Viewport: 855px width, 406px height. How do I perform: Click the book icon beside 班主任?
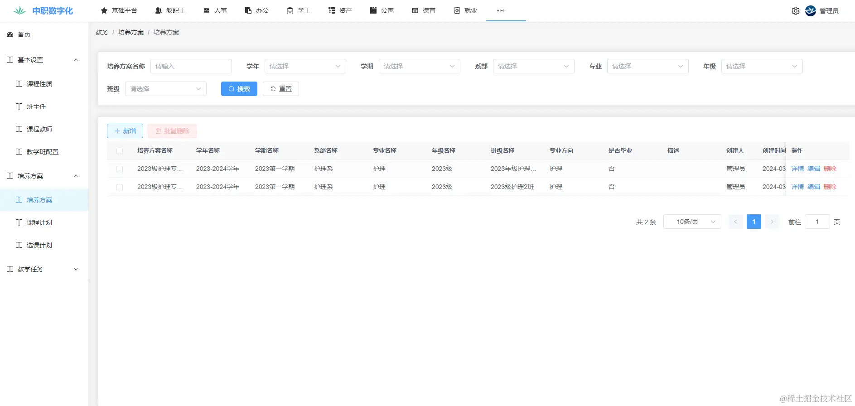coord(19,106)
